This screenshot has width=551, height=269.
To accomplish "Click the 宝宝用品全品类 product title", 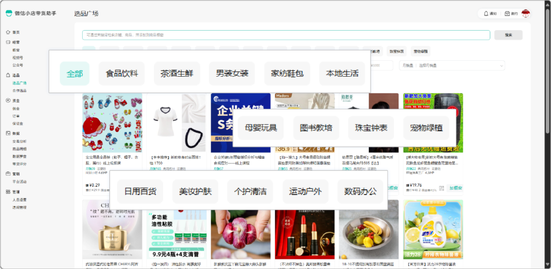I will 112,160.
